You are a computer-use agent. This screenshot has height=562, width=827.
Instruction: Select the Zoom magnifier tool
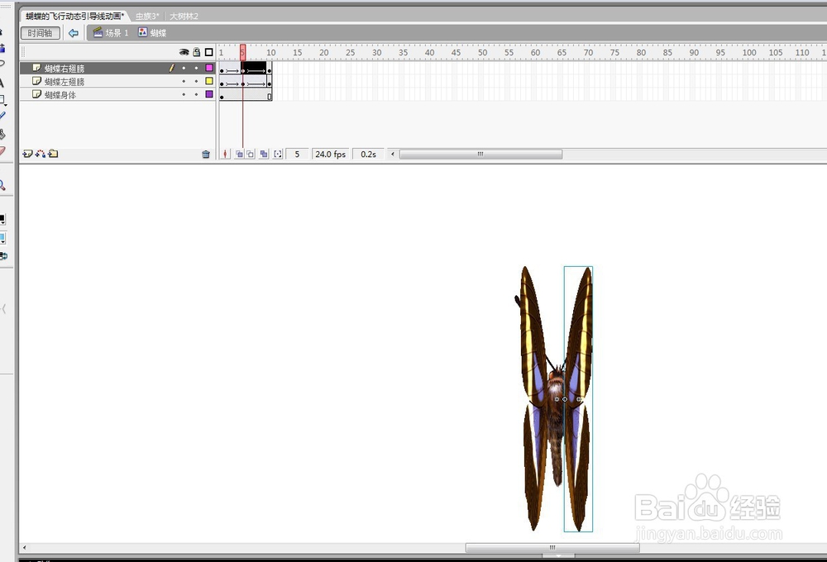coord(2,185)
